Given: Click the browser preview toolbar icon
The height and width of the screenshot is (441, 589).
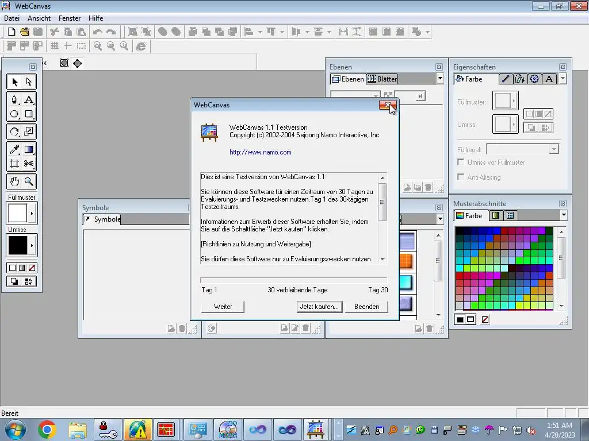Looking at the screenshot, I should click(141, 46).
